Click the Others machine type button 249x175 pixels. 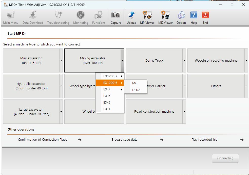coord(216,86)
